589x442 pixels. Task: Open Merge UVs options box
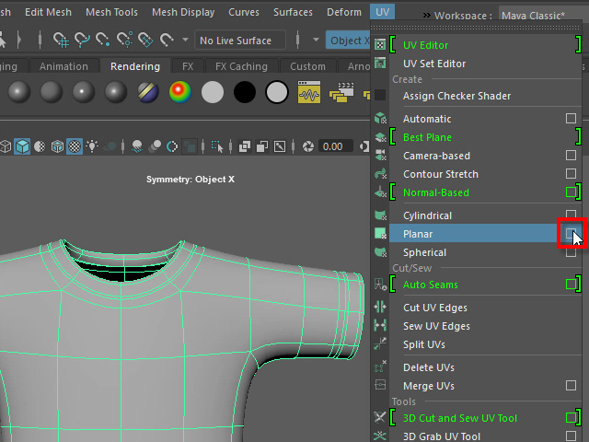pyautogui.click(x=572, y=386)
